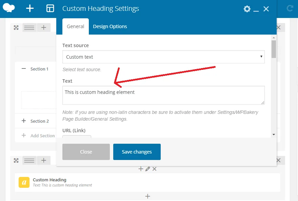Click the WPBakery cloud logo

point(9,8)
